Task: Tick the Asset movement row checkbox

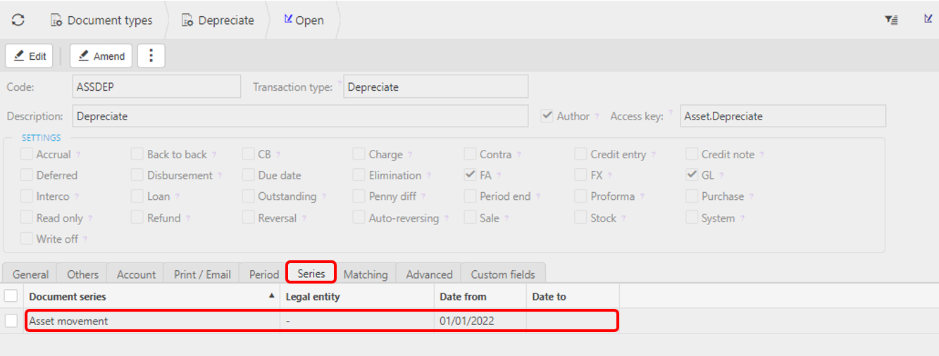Action: (11, 321)
